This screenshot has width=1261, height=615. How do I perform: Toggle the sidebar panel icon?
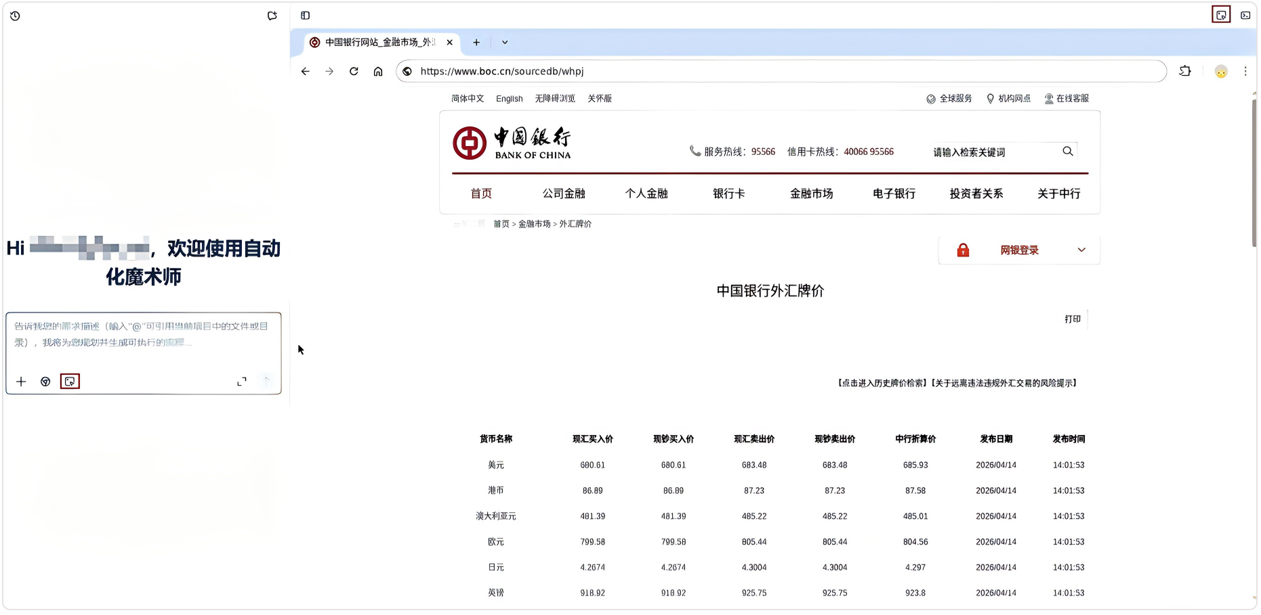(x=306, y=16)
